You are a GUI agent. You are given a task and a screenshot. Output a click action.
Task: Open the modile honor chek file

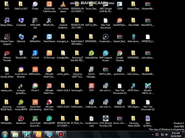(91, 121)
